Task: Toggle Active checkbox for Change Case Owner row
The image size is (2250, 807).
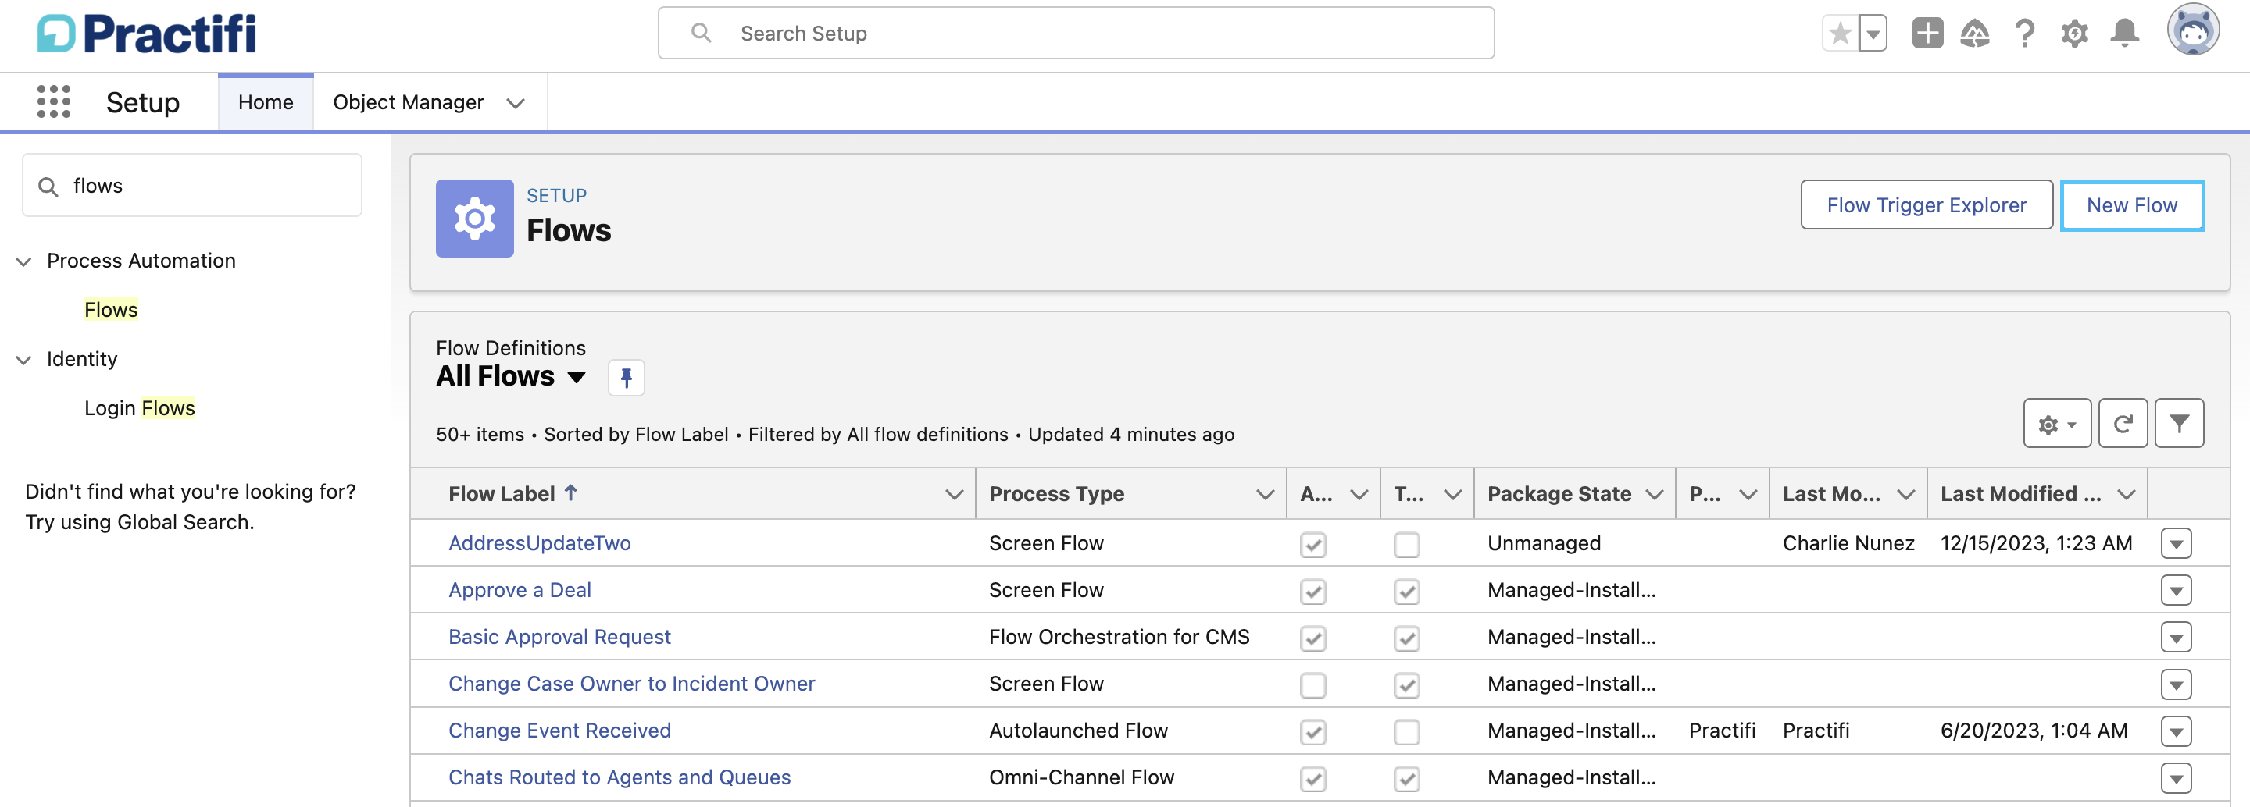Action: (1312, 685)
